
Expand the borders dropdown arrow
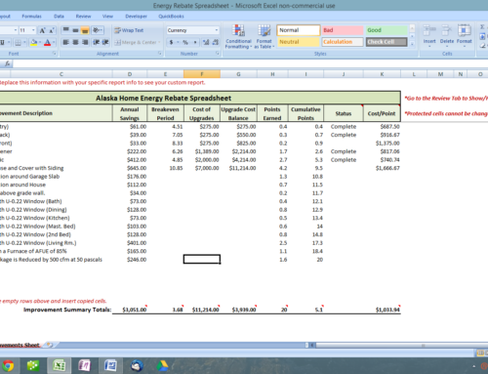click(x=24, y=43)
